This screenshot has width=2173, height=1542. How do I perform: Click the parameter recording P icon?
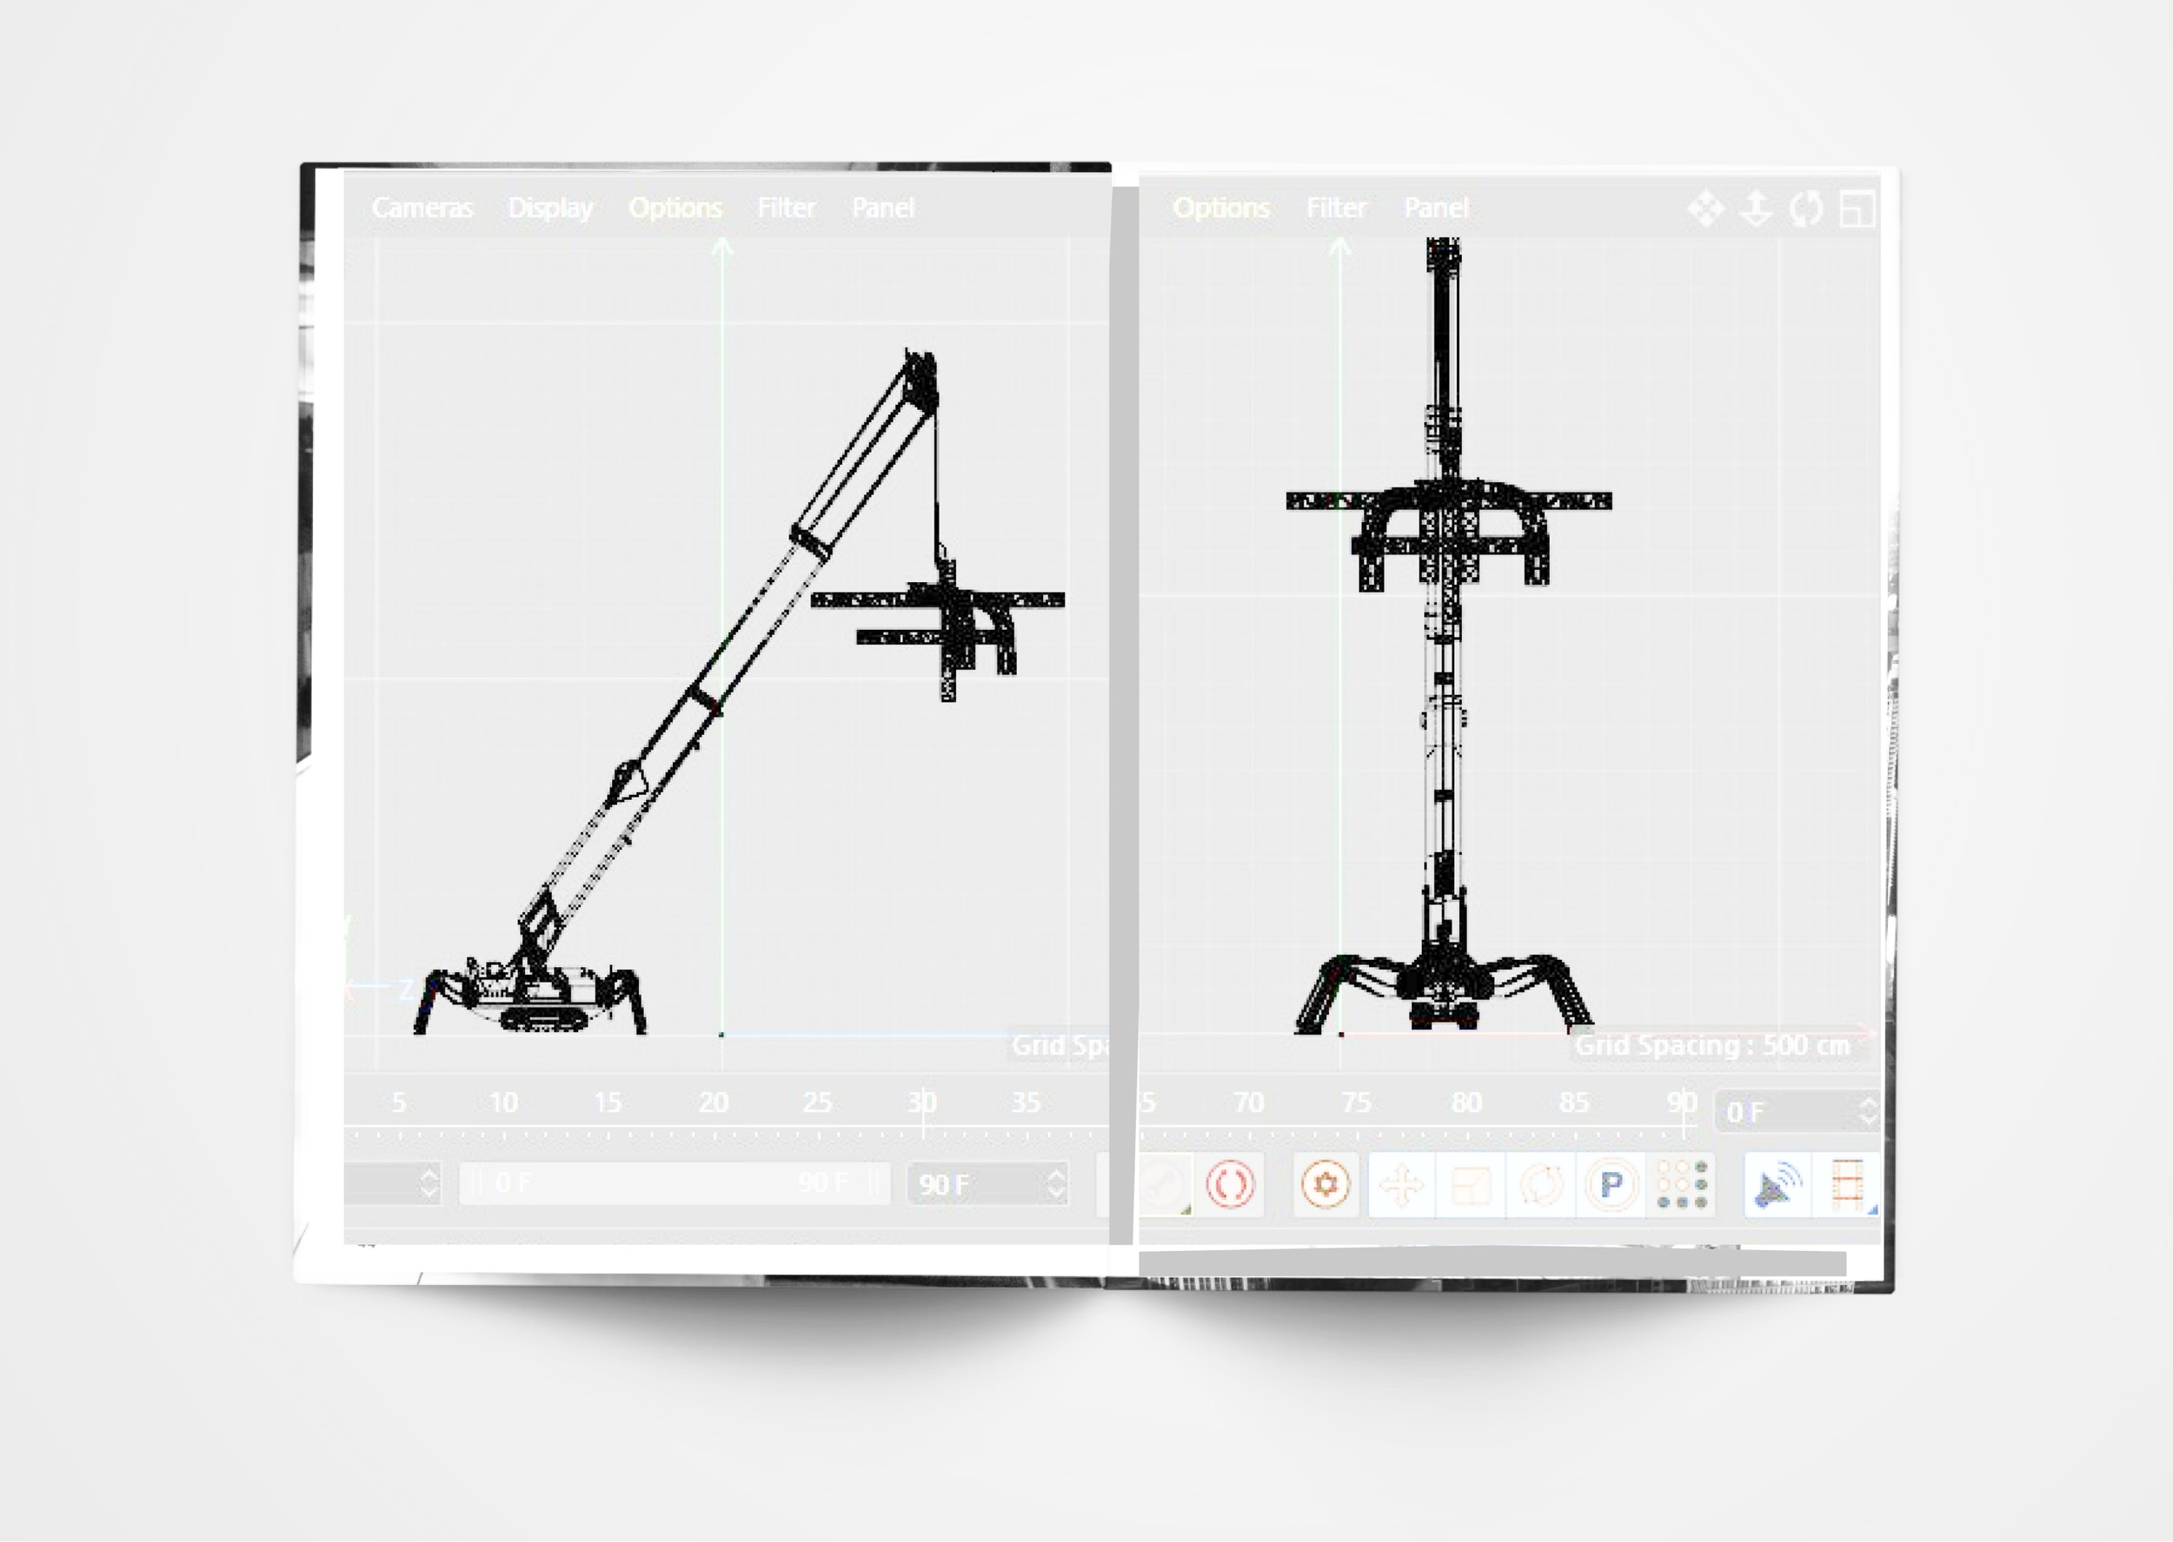[x=1611, y=1184]
